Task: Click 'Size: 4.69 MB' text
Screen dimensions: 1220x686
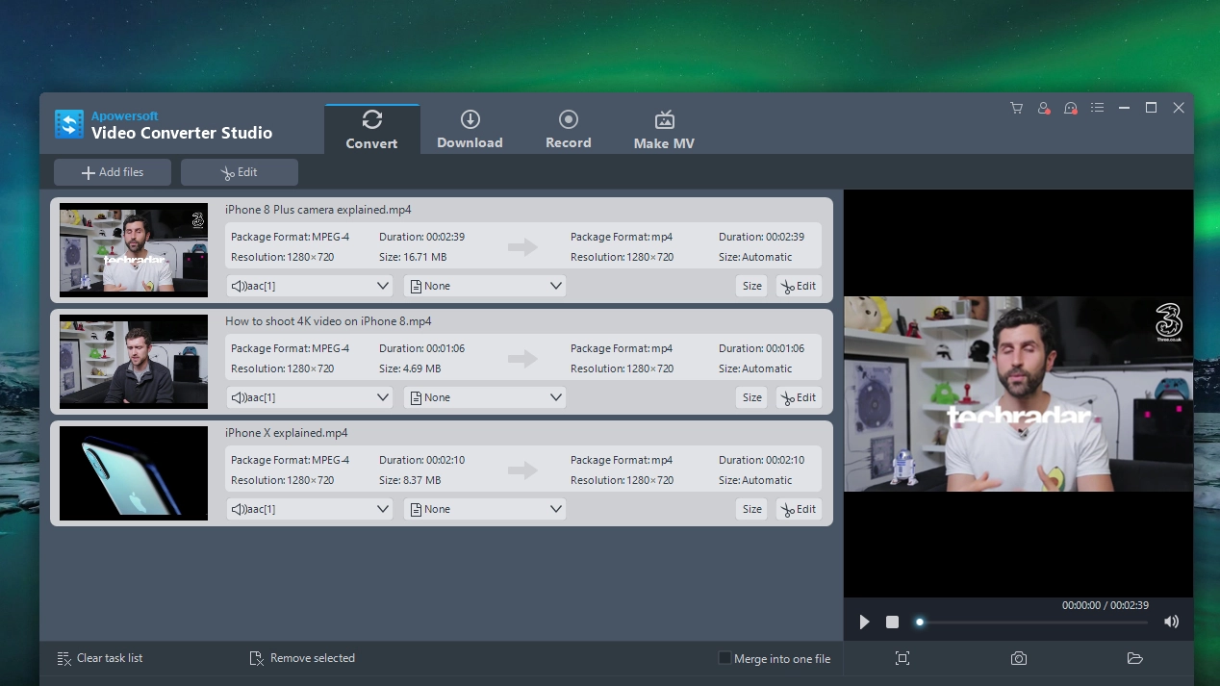Action: [x=410, y=368]
